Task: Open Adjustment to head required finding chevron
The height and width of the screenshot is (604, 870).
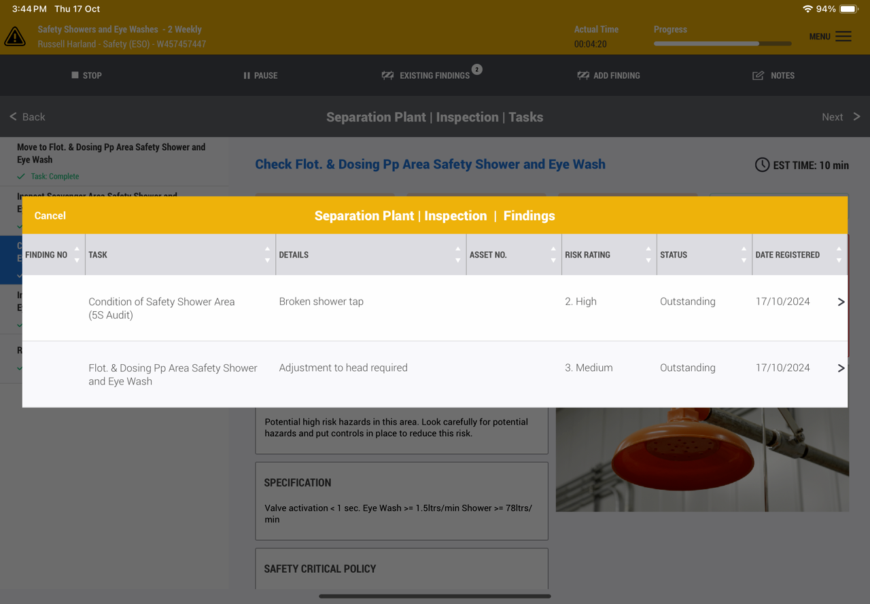Action: coord(841,368)
